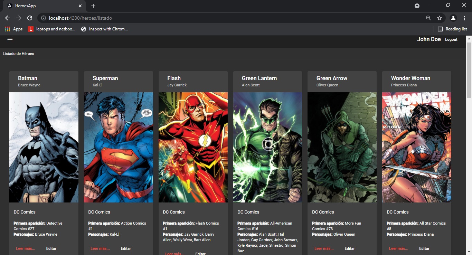
Task: Select the HeroesApp browser tab
Action: click(x=44, y=6)
